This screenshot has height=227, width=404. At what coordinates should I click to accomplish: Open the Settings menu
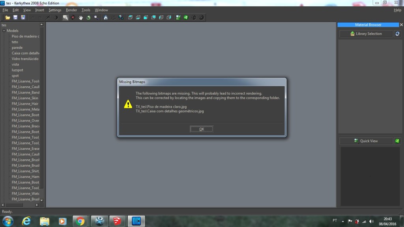click(x=55, y=10)
